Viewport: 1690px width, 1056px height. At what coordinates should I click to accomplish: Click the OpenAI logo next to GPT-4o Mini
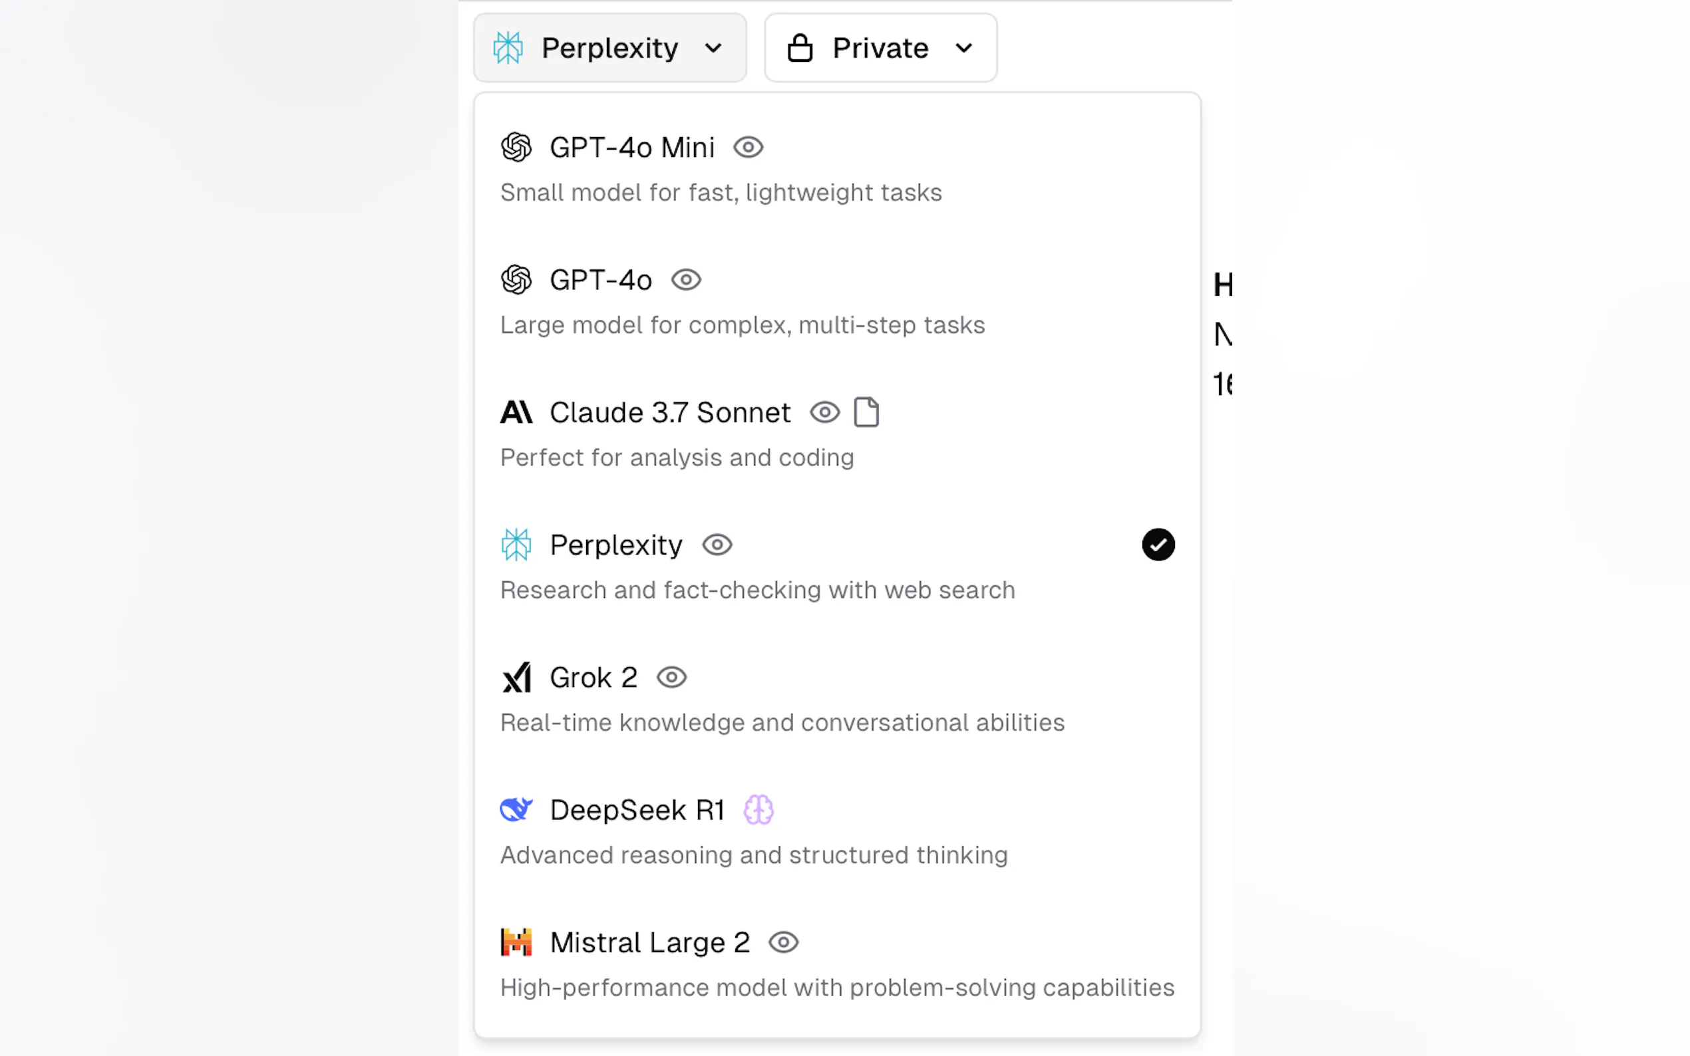pos(516,148)
